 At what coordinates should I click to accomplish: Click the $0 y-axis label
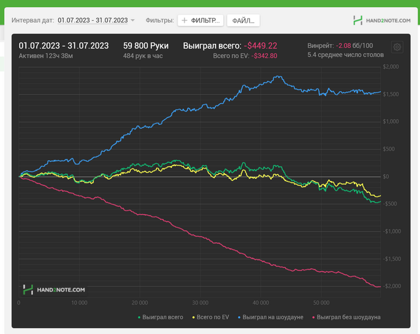(x=386, y=177)
